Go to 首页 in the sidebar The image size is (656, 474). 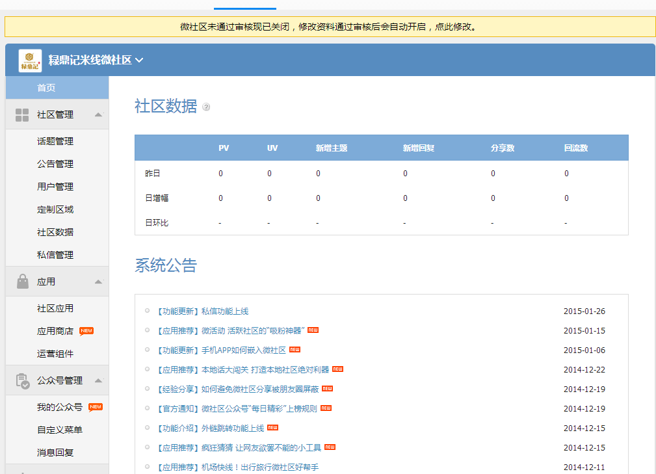(x=57, y=87)
